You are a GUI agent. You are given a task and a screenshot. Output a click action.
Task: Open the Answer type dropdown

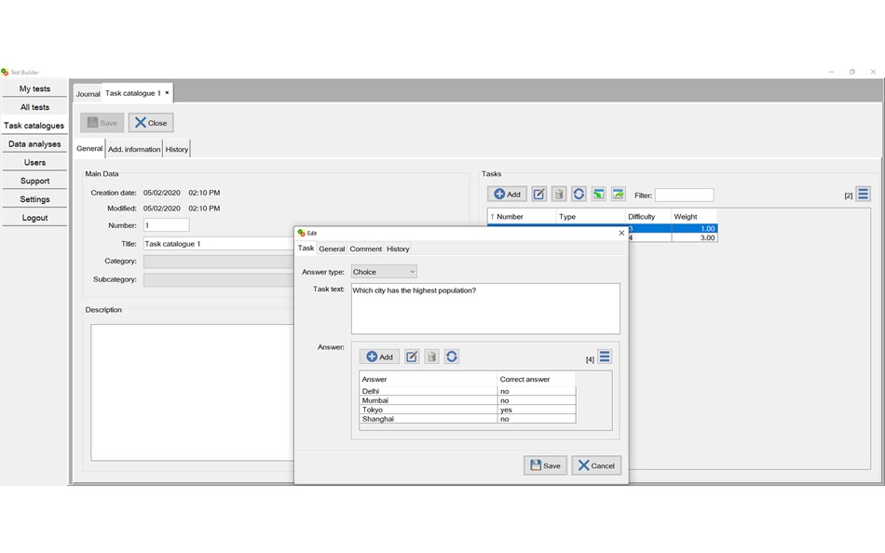(x=384, y=272)
